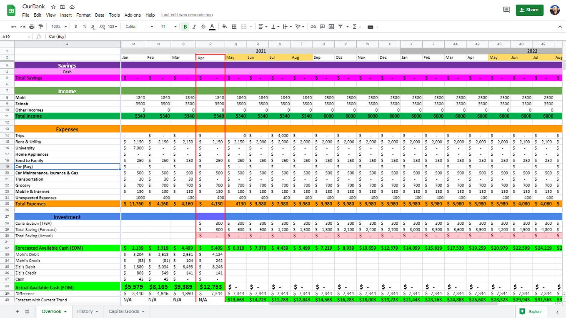This screenshot has height=318, width=566.
Task: Open the Format menu
Action: click(x=83, y=15)
